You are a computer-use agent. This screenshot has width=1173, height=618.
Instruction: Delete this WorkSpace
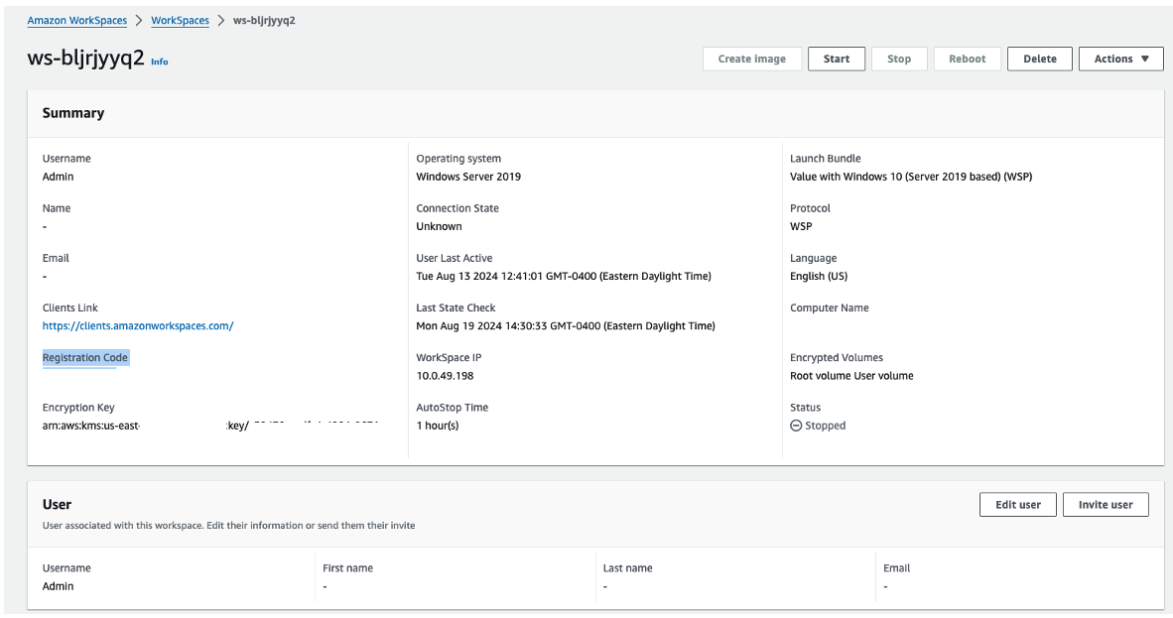coord(1040,60)
